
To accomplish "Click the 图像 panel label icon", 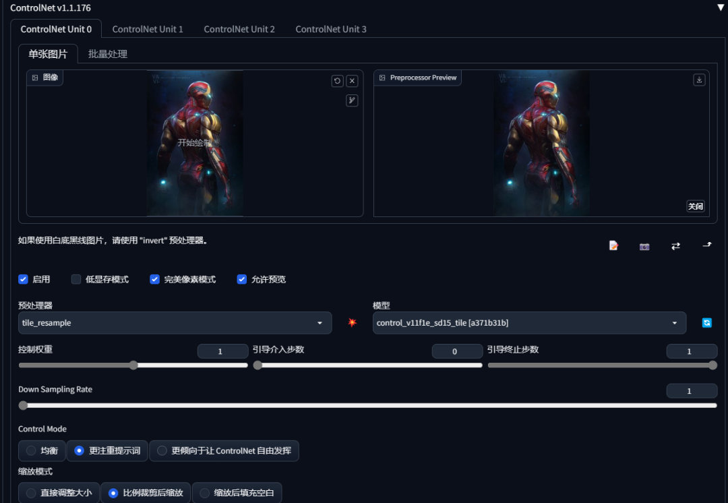I will pos(35,78).
